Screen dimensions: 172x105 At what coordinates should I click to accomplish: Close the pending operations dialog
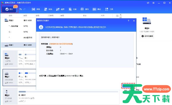coord(134,21)
